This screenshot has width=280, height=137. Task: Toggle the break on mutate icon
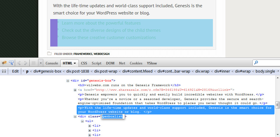(4, 71)
